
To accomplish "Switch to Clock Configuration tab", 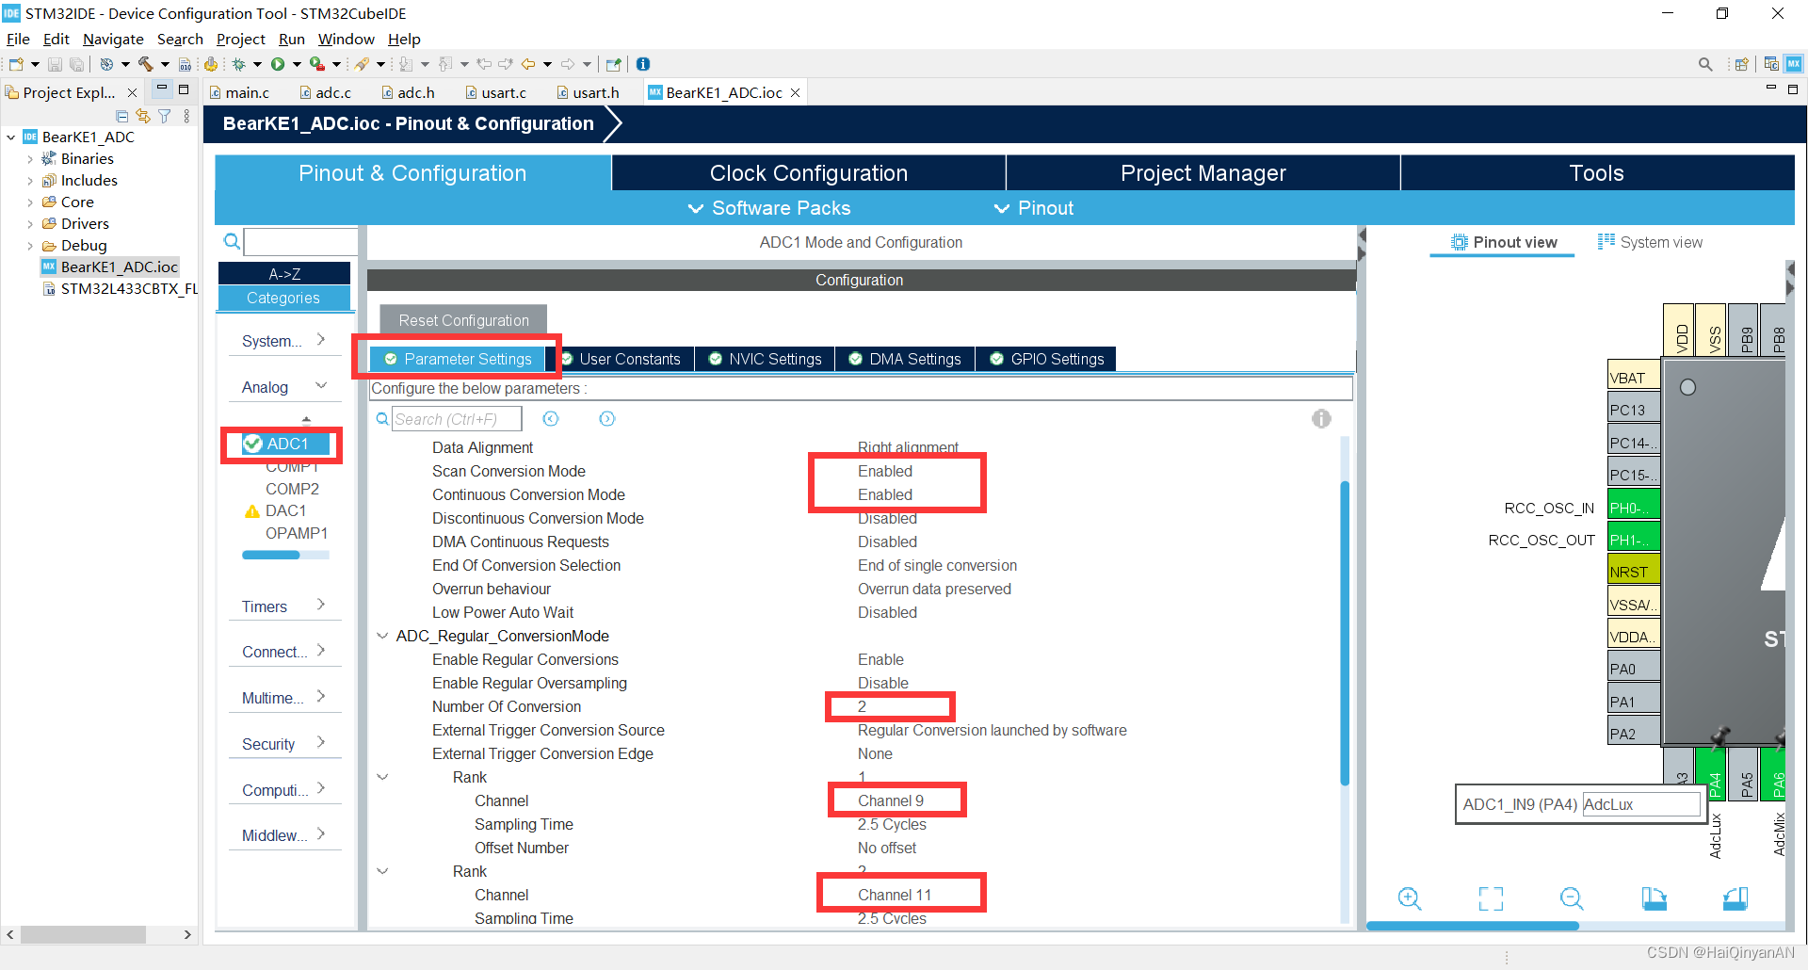I will tap(808, 173).
